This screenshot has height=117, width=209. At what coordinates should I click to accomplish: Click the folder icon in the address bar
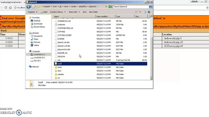(39, 6)
